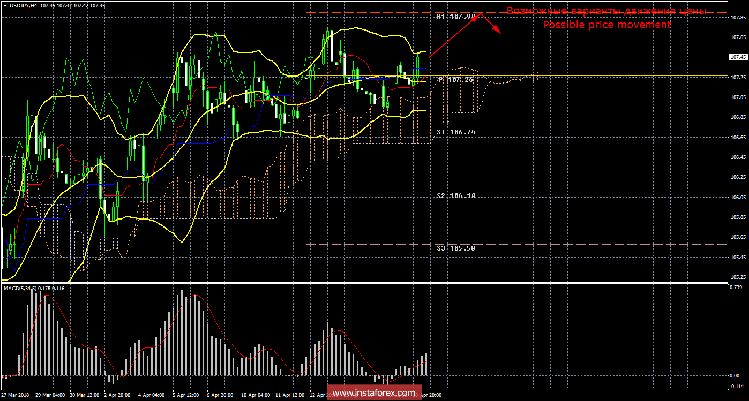Select the S1 106.74 support level label
749x401 pixels.
pos(456,132)
